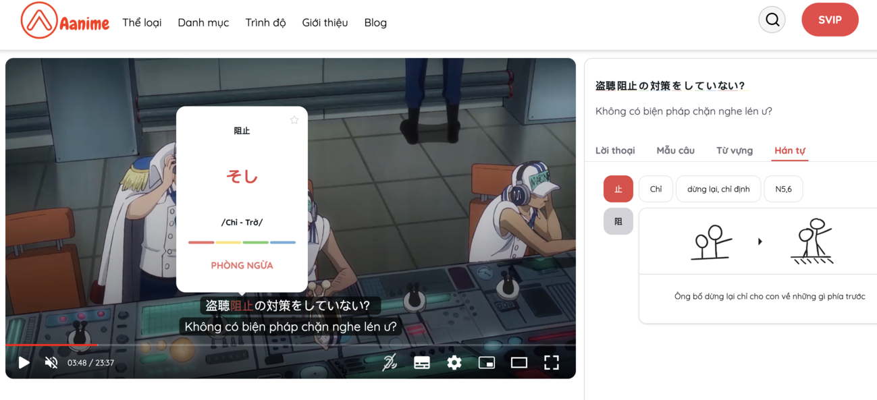Open the Thể loại menu
Viewport: 877px width, 400px height.
[x=142, y=22]
